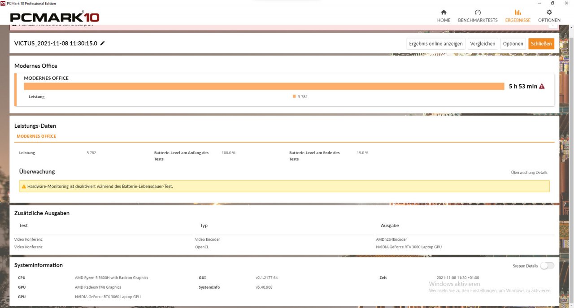Restore down the PCMark 10 window

552,3
